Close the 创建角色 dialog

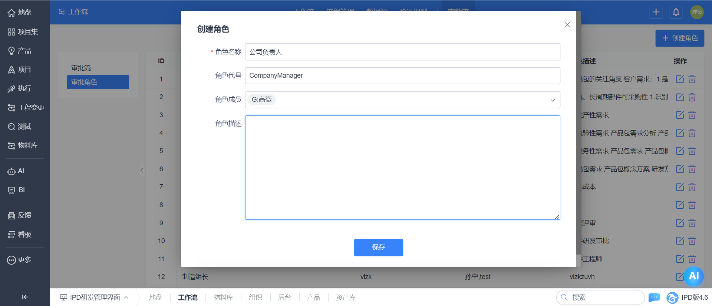pos(567,25)
